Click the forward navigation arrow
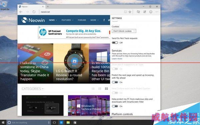This screenshot has width=200, height=125. 27,12
